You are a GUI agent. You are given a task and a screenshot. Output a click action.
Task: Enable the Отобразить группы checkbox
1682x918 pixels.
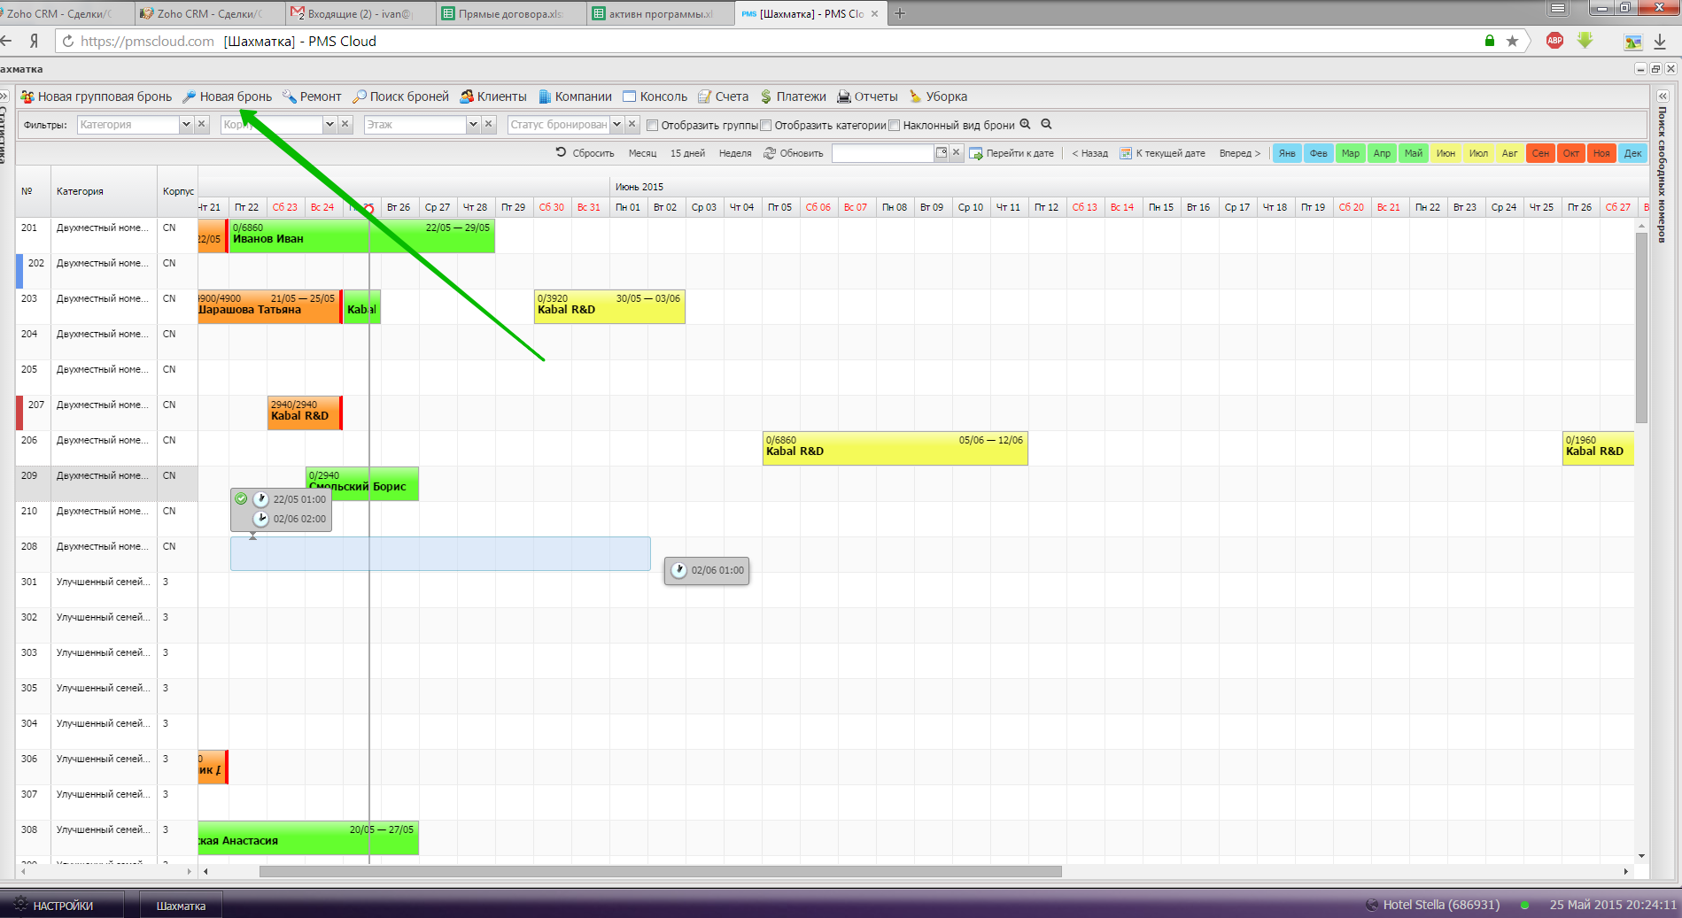point(653,126)
